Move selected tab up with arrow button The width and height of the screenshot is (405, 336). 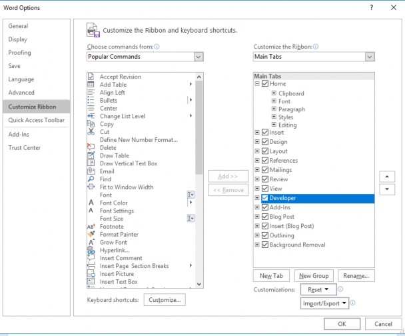pyautogui.click(x=387, y=177)
